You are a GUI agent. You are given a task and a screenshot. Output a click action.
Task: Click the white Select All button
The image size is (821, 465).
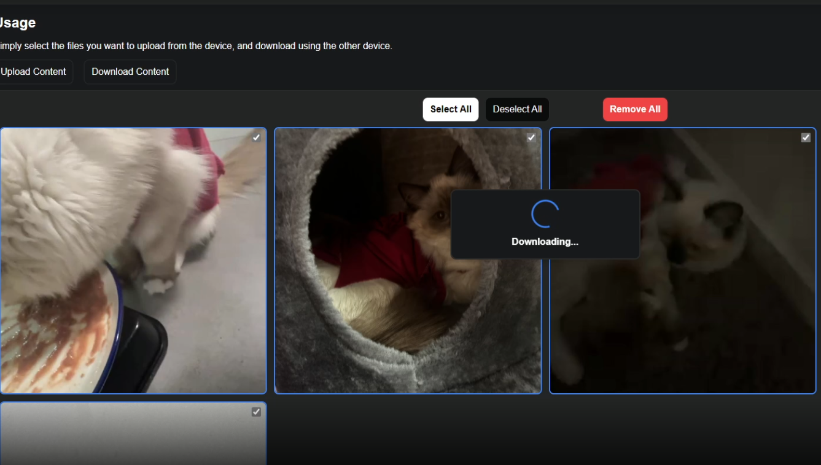click(x=451, y=109)
